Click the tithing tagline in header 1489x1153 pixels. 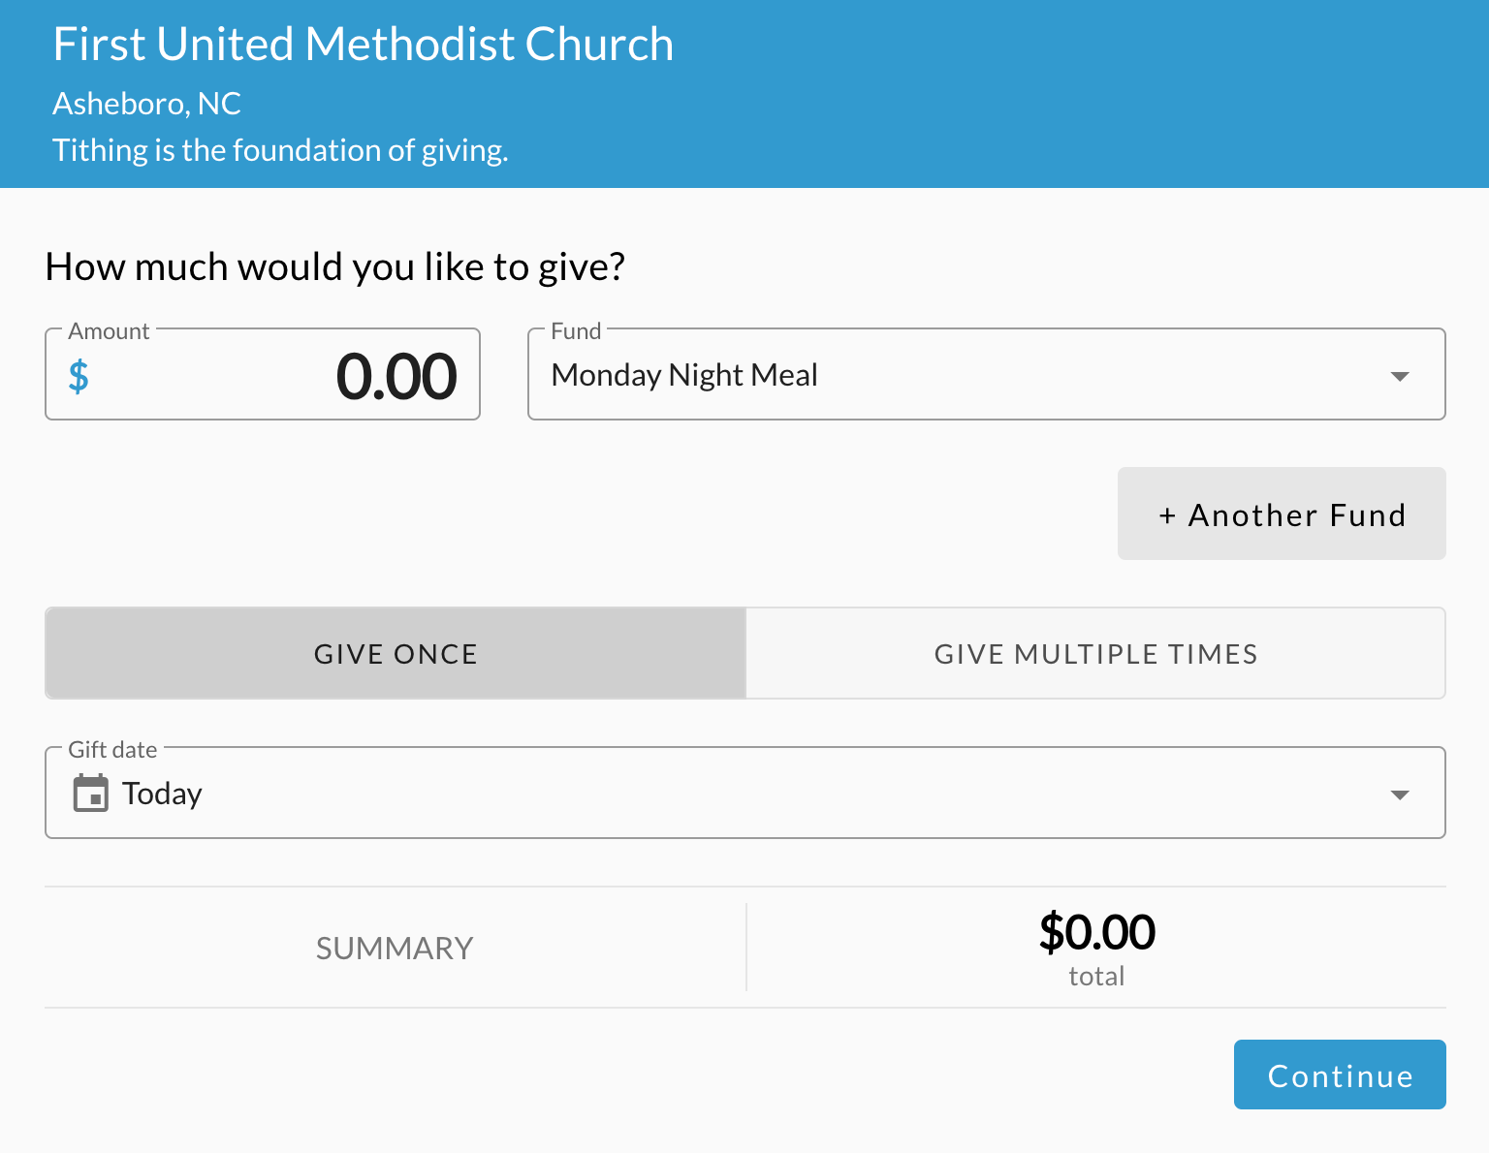click(280, 150)
